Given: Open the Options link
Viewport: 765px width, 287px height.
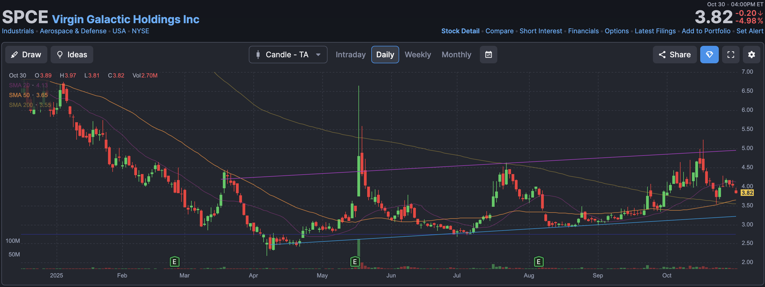Looking at the screenshot, I should [617, 31].
